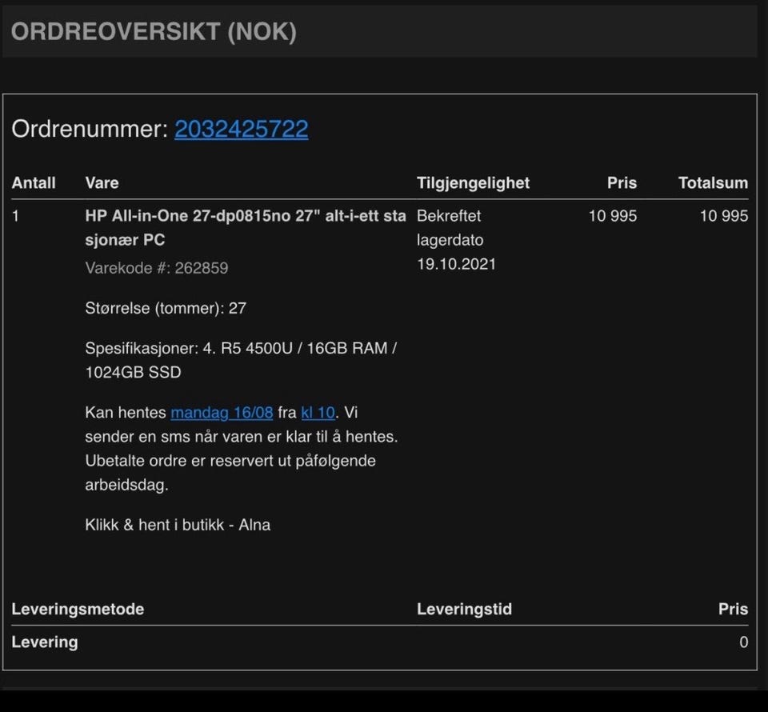This screenshot has width=768, height=712.
Task: Click the 10 995 value under Totalsum
Action: point(723,216)
